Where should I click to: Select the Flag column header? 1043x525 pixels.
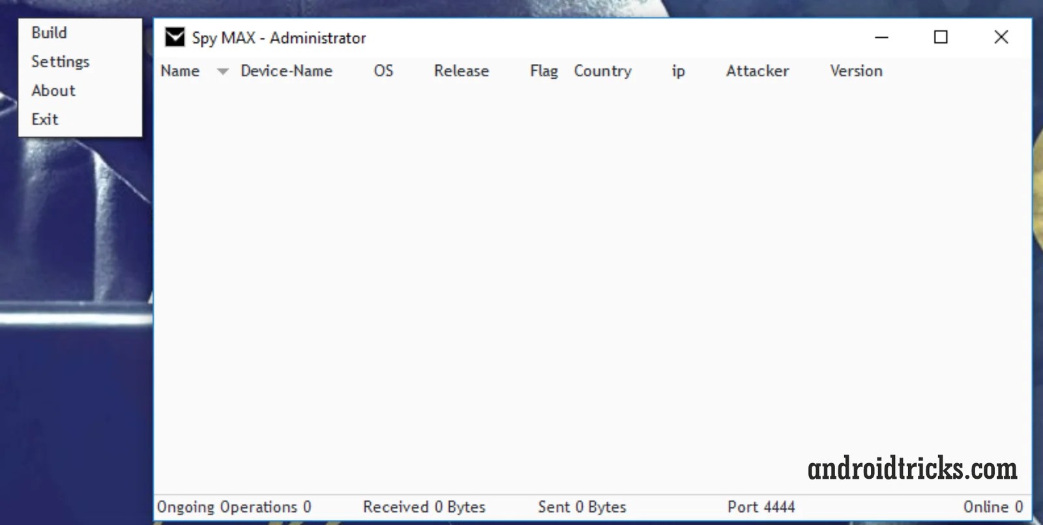(x=544, y=71)
